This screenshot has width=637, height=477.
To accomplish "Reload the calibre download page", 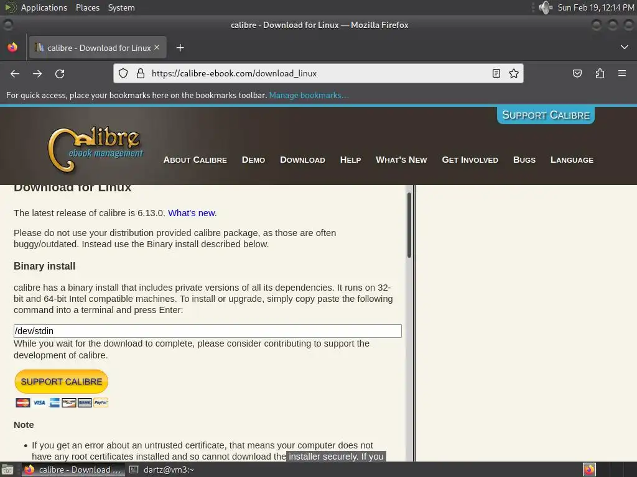I will (60, 73).
